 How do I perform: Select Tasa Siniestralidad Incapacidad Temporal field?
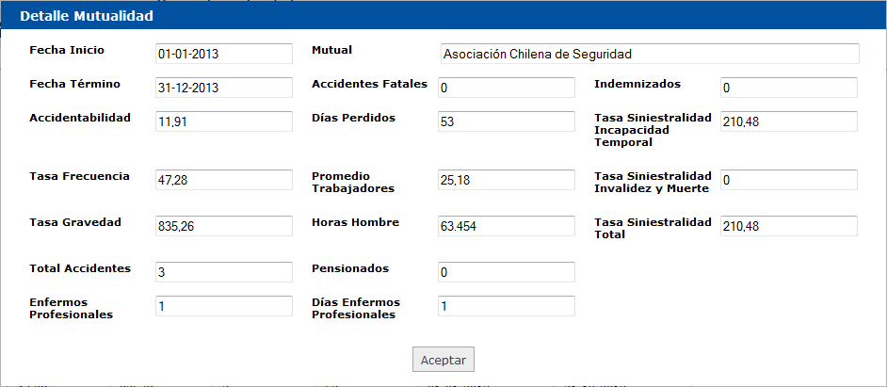[788, 121]
